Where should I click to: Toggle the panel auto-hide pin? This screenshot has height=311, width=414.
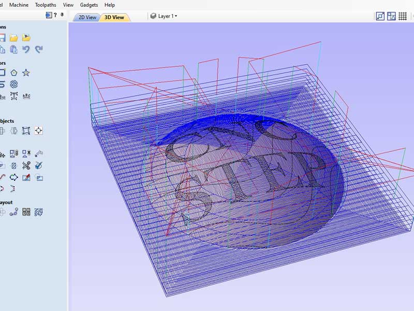click(62, 16)
